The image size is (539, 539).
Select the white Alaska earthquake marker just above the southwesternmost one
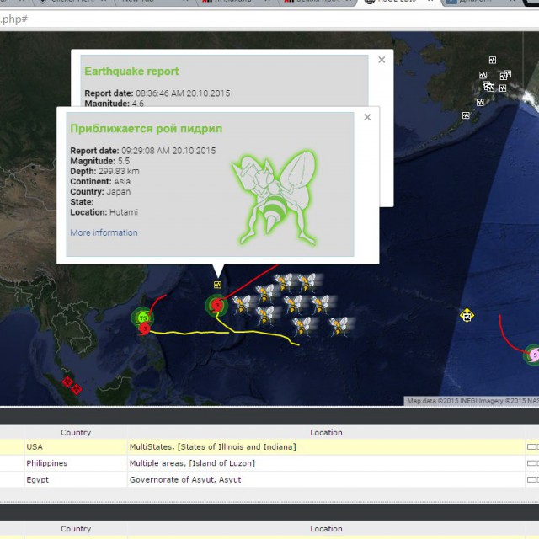click(480, 102)
